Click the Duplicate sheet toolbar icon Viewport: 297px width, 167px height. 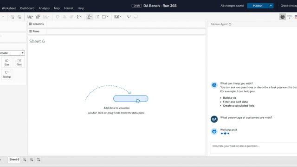pyautogui.click(x=38, y=17)
